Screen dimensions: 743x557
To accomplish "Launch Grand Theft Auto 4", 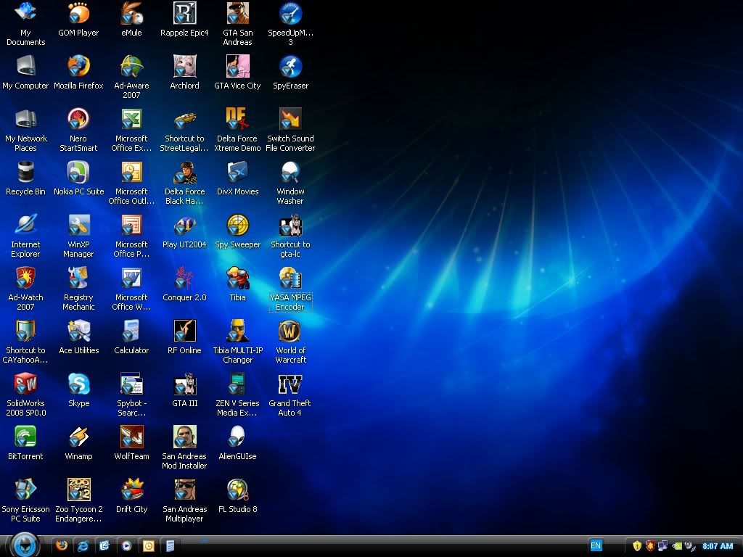I will 290,389.
